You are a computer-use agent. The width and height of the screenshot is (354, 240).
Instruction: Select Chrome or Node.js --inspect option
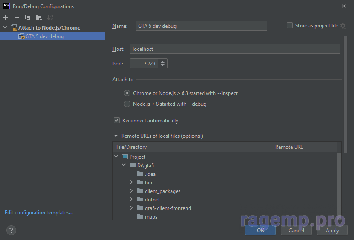coord(127,93)
